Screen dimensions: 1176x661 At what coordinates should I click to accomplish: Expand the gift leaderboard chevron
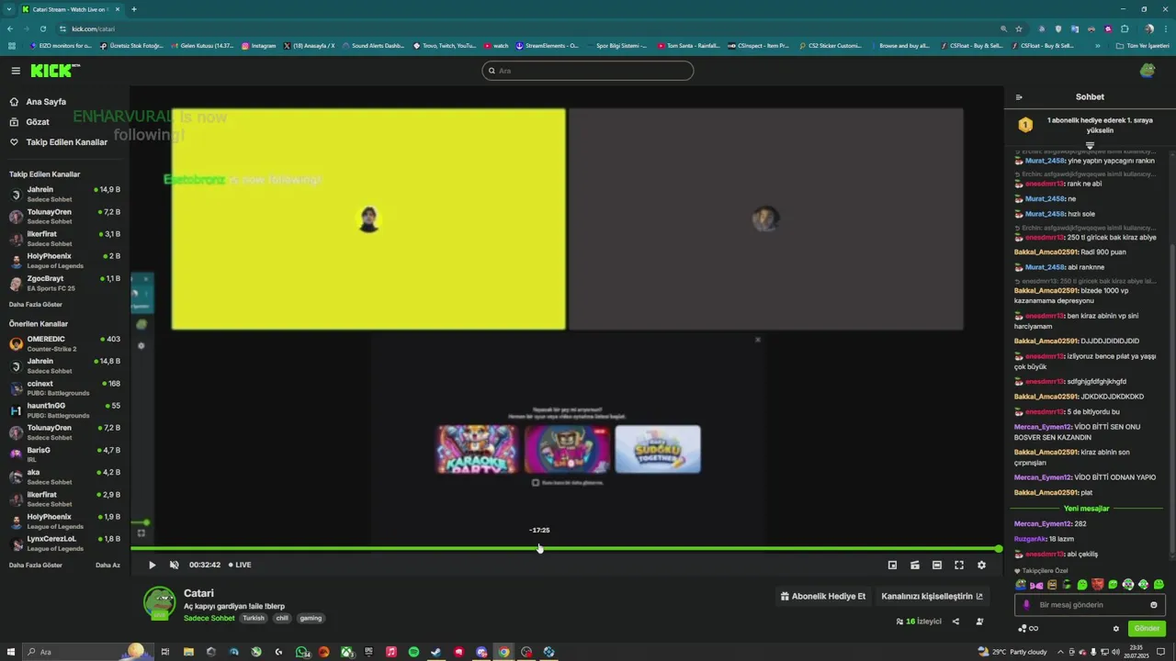tap(1090, 145)
